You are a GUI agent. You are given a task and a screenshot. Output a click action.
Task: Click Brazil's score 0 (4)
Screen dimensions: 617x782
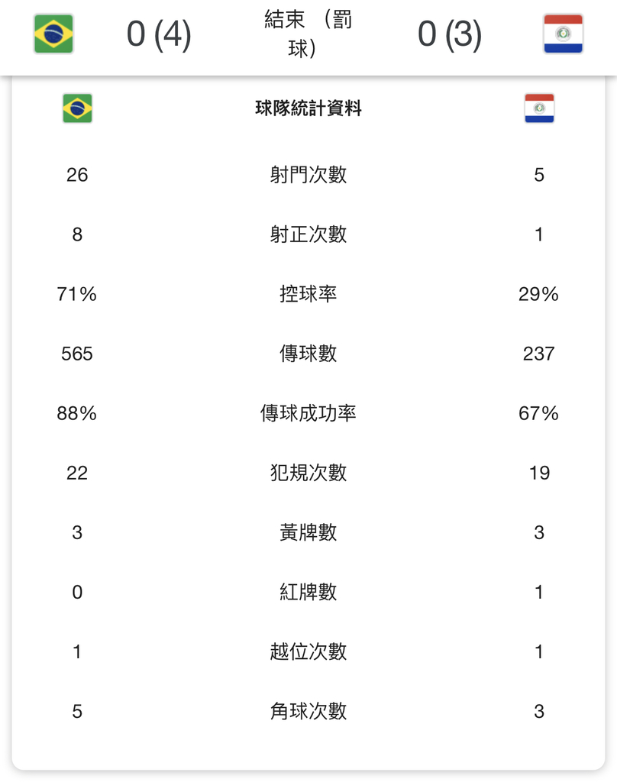click(x=159, y=34)
